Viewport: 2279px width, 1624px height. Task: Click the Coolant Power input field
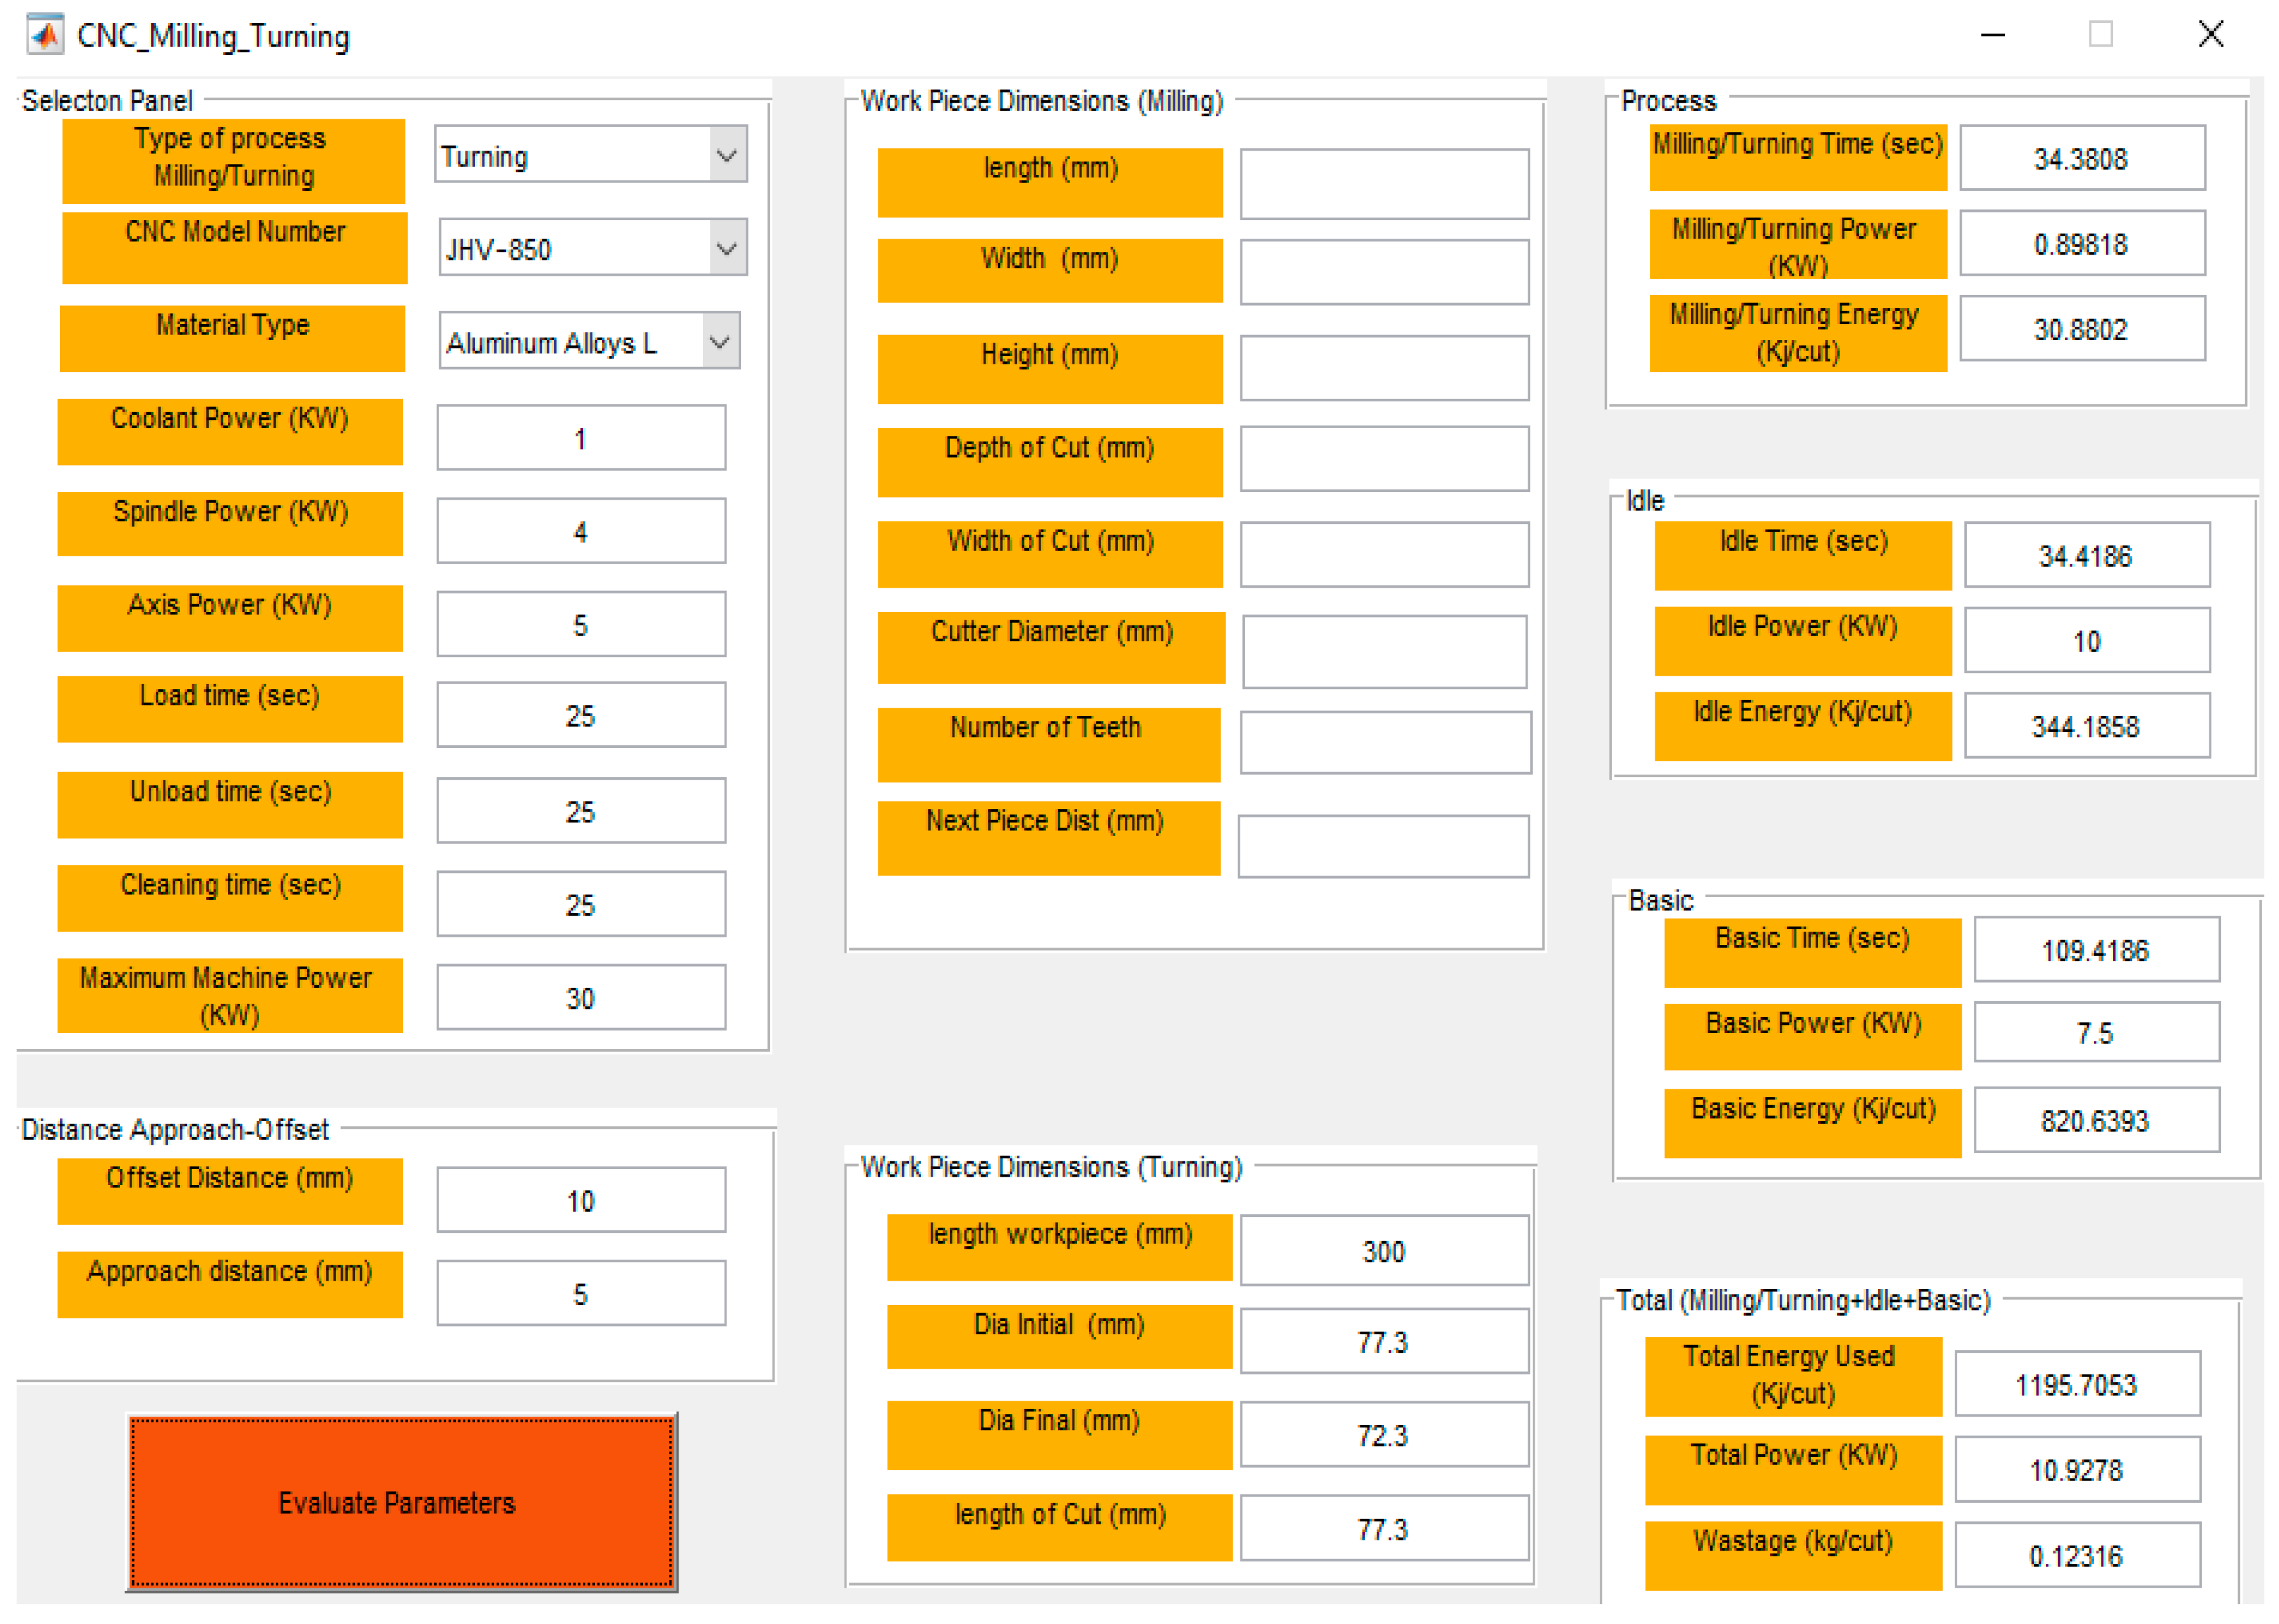click(x=580, y=438)
